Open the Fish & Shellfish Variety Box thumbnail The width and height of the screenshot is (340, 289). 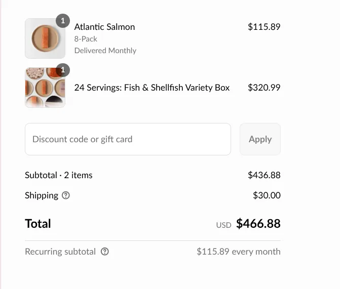point(45,88)
